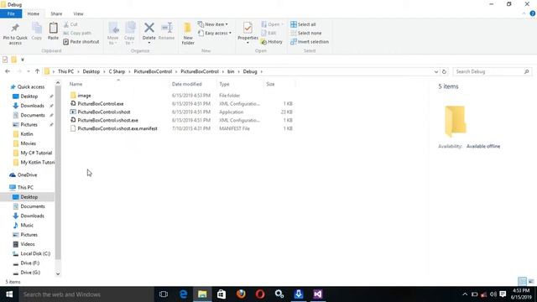Screen dimensions: 537x302
Task: Sort by the Type column header
Action: point(241,84)
